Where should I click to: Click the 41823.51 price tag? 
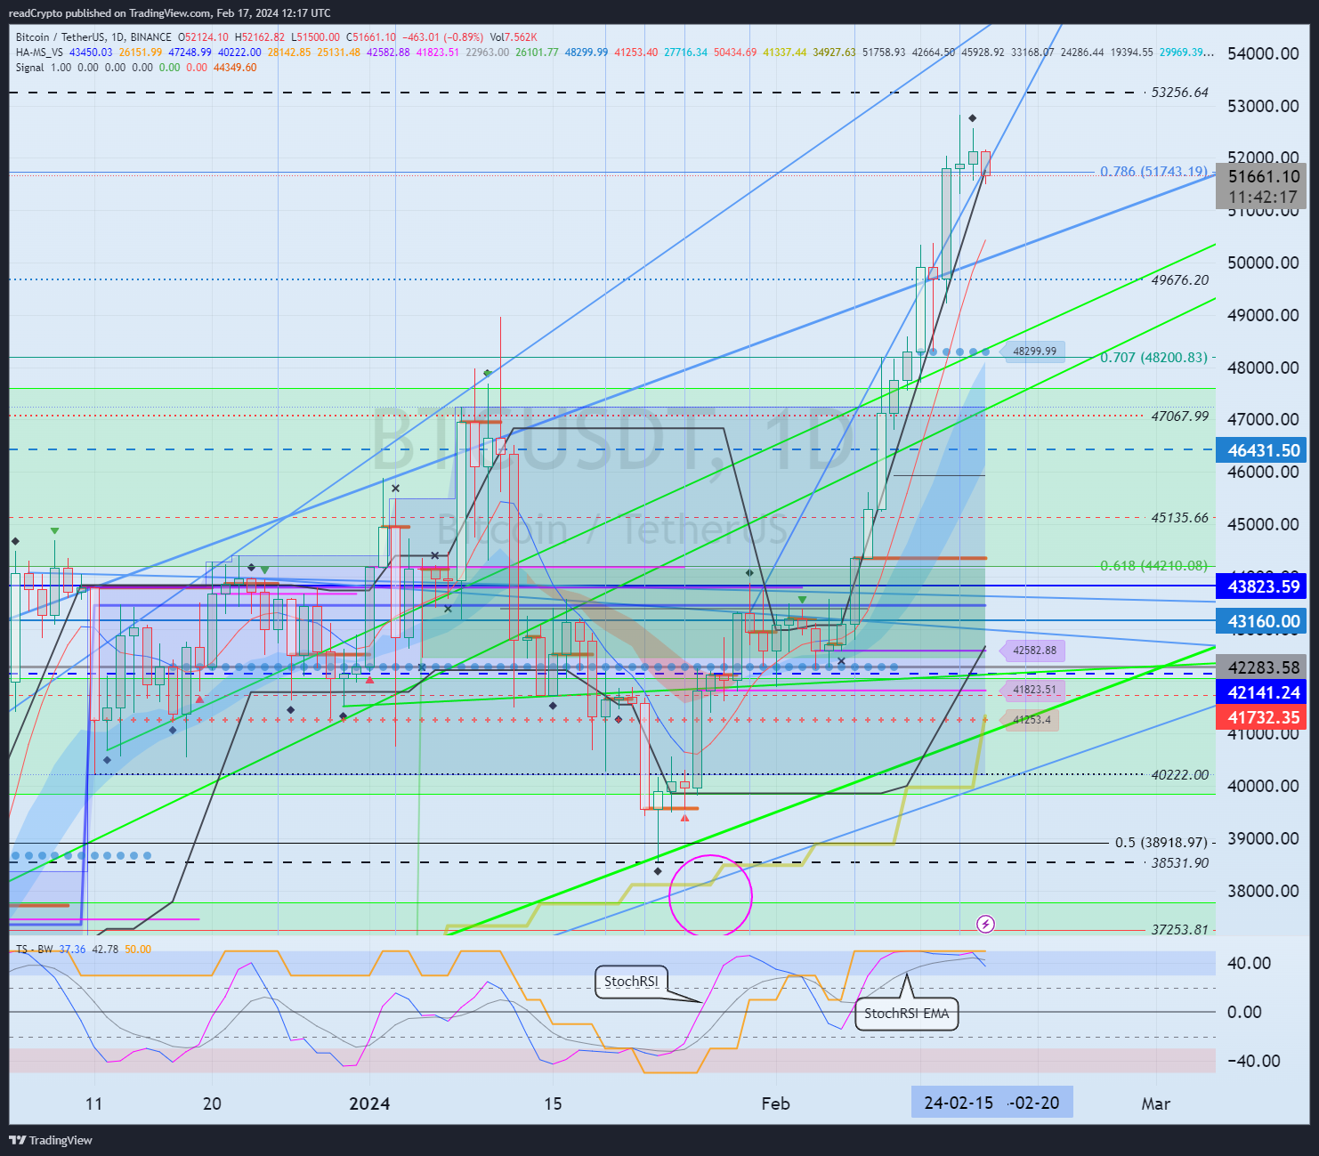pyautogui.click(x=1032, y=690)
